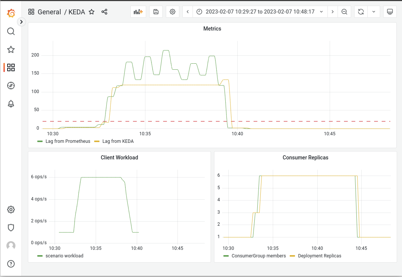Mark KEDA dashboard as favorite

[x=92, y=12]
